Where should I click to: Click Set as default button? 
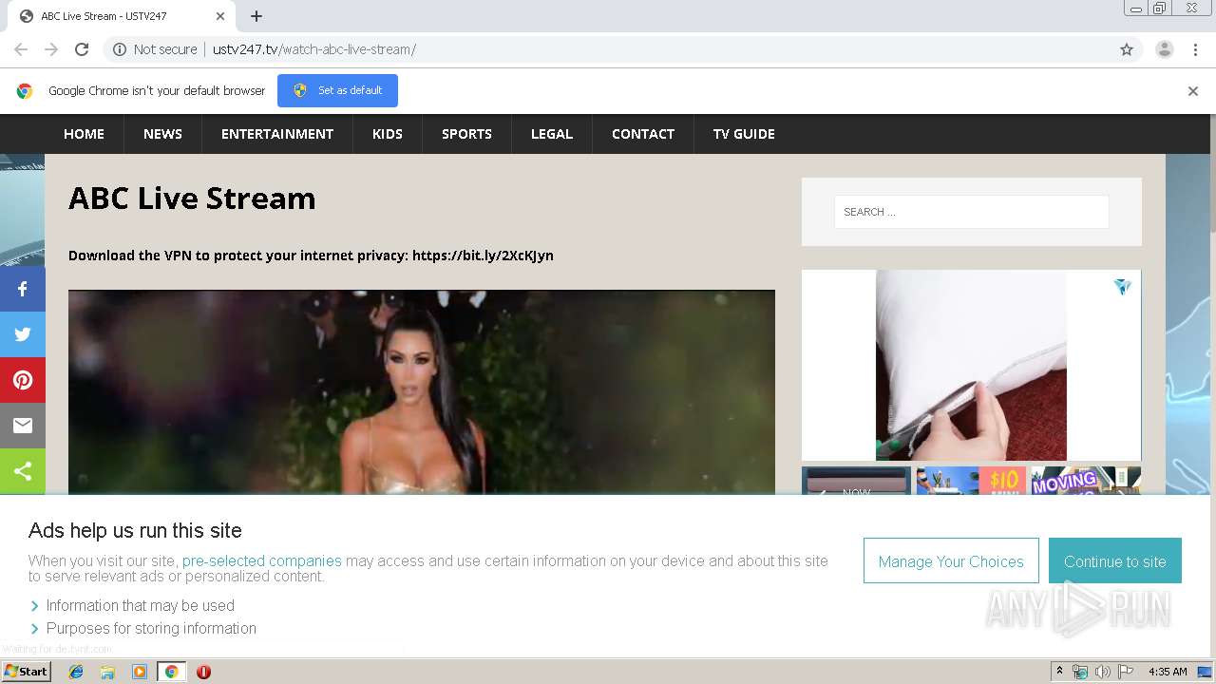pyautogui.click(x=337, y=90)
